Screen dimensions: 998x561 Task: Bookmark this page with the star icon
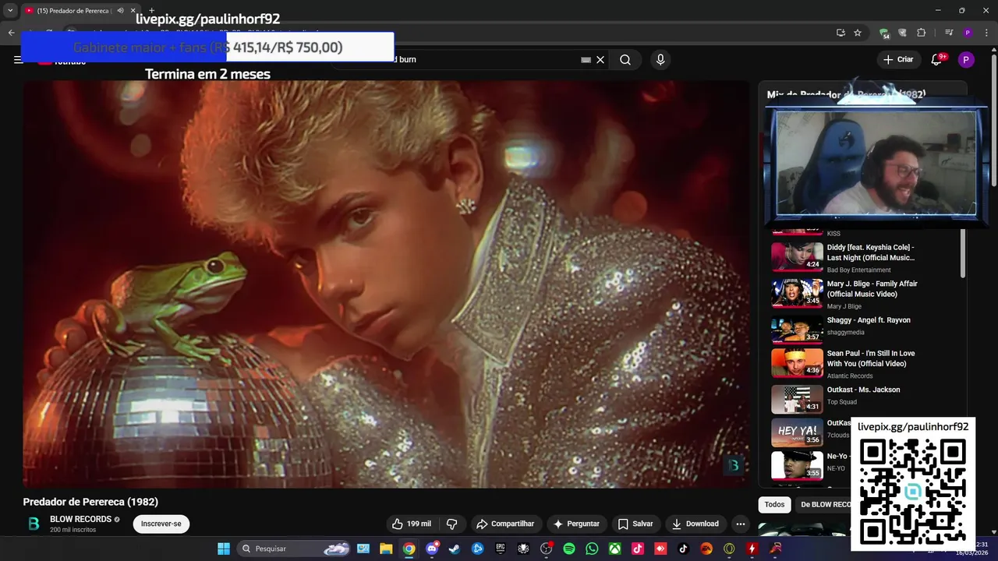coord(858,33)
